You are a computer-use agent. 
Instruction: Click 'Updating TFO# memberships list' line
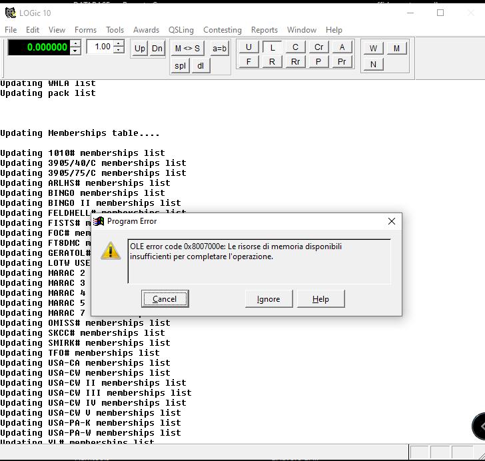(x=80, y=353)
